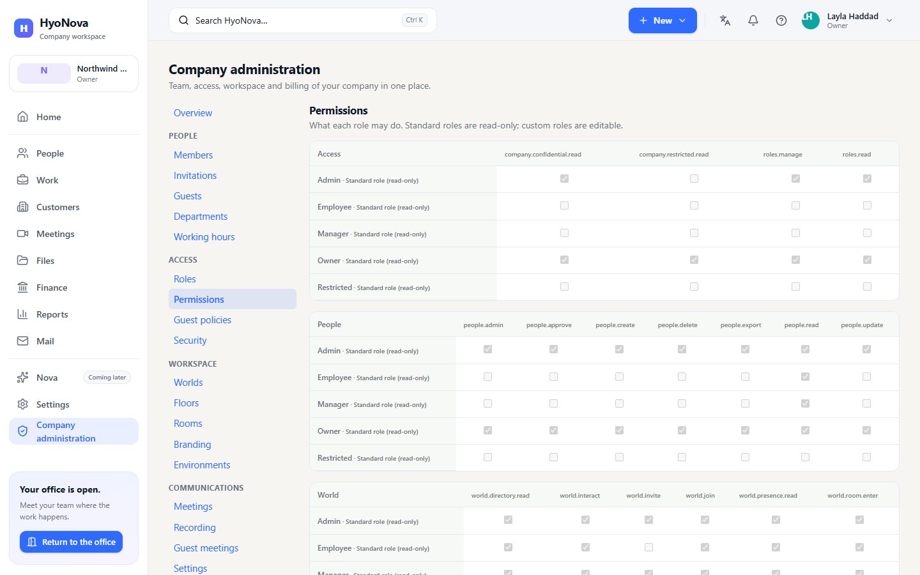The image size is (920, 575).
Task: Open the Northwind workspace switcher
Action: coord(73,73)
